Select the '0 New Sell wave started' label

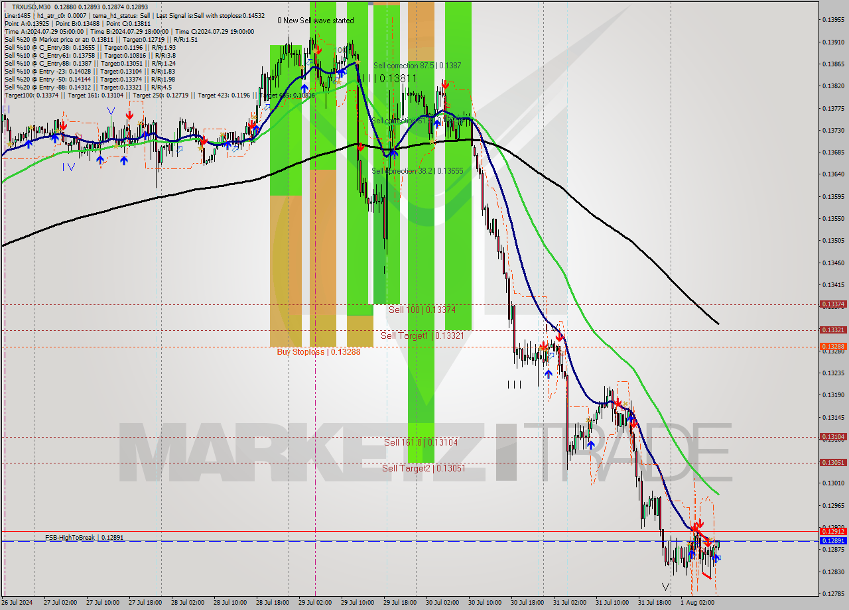coord(316,21)
